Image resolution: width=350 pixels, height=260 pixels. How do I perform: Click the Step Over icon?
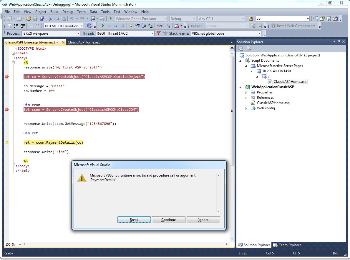144,26
